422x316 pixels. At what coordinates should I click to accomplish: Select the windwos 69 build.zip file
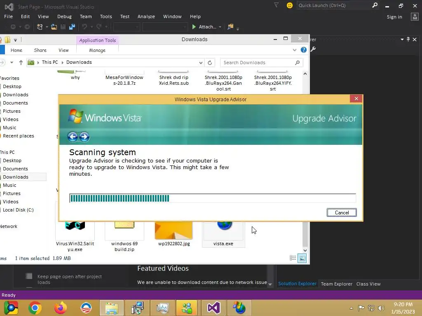tap(124, 237)
